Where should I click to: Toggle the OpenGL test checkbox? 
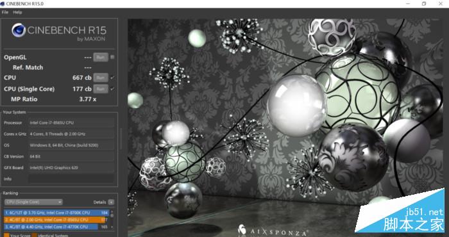[x=112, y=57]
